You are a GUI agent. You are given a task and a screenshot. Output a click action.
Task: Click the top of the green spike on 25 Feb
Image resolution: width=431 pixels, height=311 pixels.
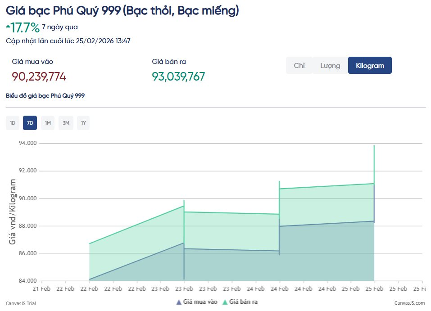tap(374, 147)
